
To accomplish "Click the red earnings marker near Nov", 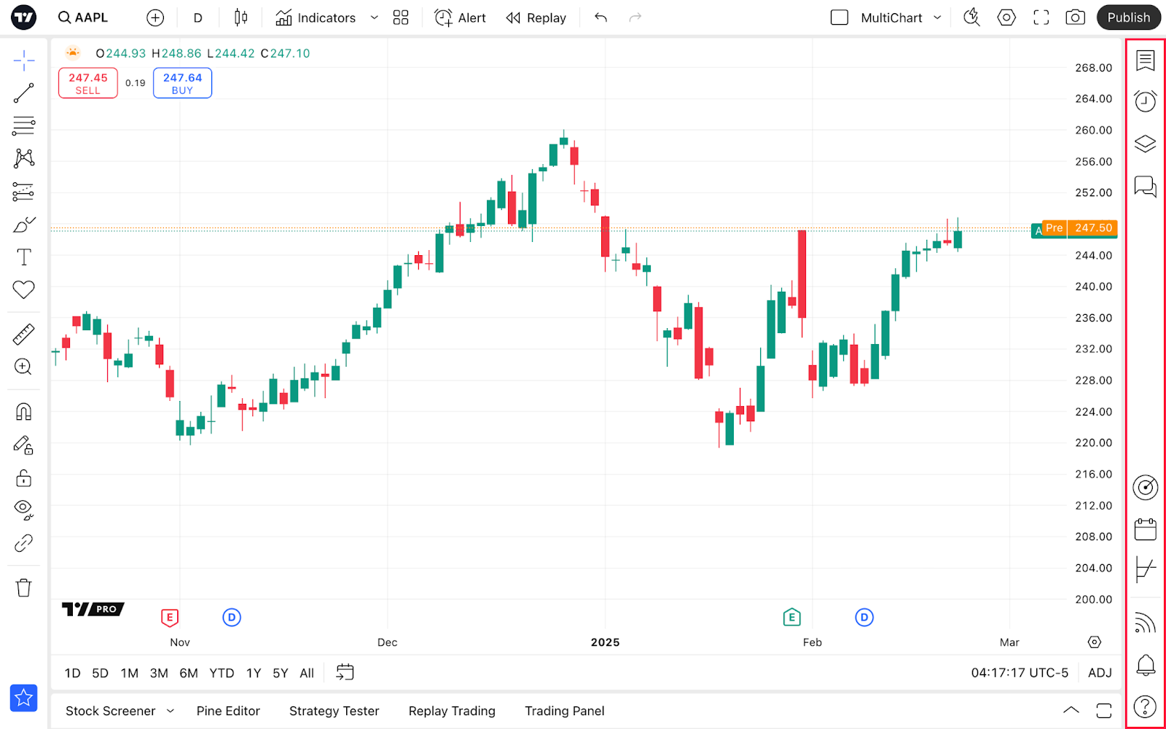I will tap(169, 617).
